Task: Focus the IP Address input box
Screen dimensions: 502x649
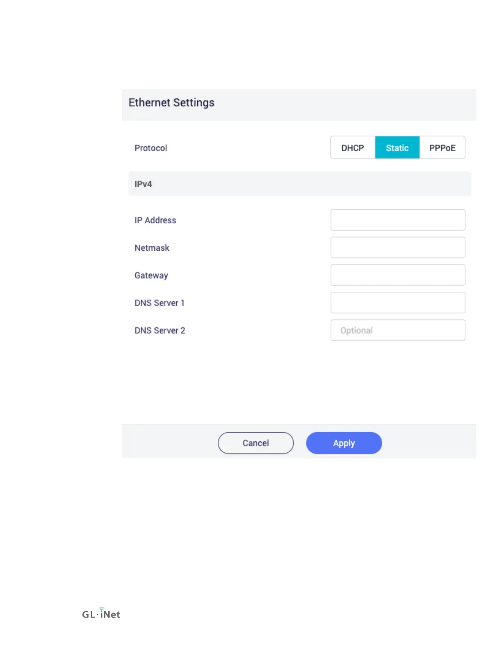Action: [398, 220]
